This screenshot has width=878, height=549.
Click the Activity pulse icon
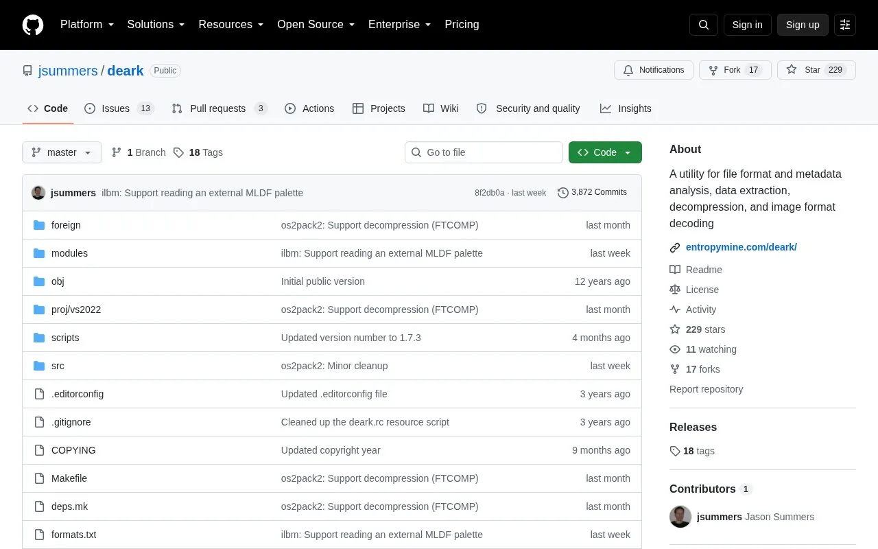click(x=675, y=309)
